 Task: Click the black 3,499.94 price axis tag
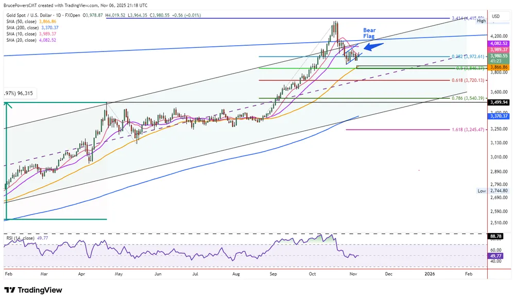(x=499, y=102)
